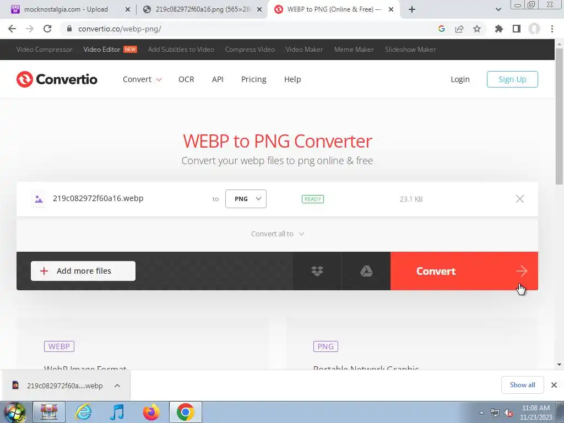Show hidden tray icons arrow
Screen dimensions: 564x423
481,413
